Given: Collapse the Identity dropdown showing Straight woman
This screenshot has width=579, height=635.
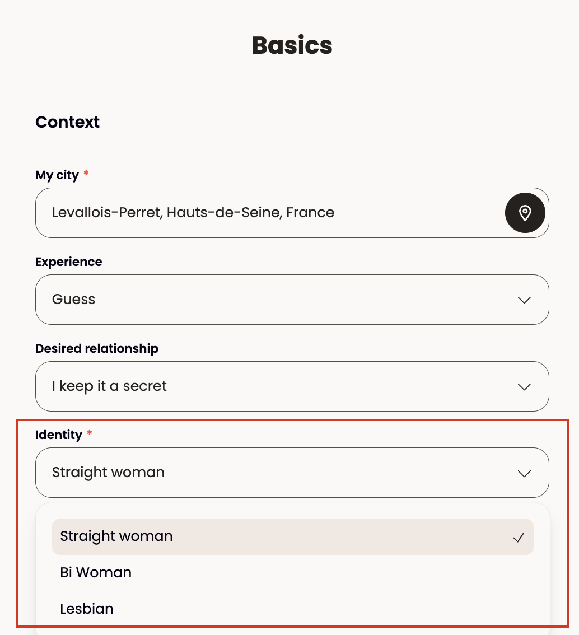Looking at the screenshot, I should pyautogui.click(x=292, y=473).
